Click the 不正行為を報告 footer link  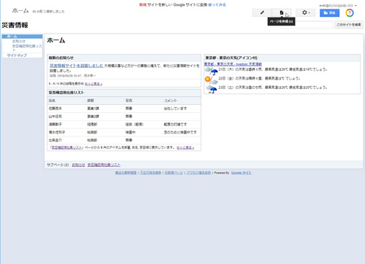click(x=150, y=173)
